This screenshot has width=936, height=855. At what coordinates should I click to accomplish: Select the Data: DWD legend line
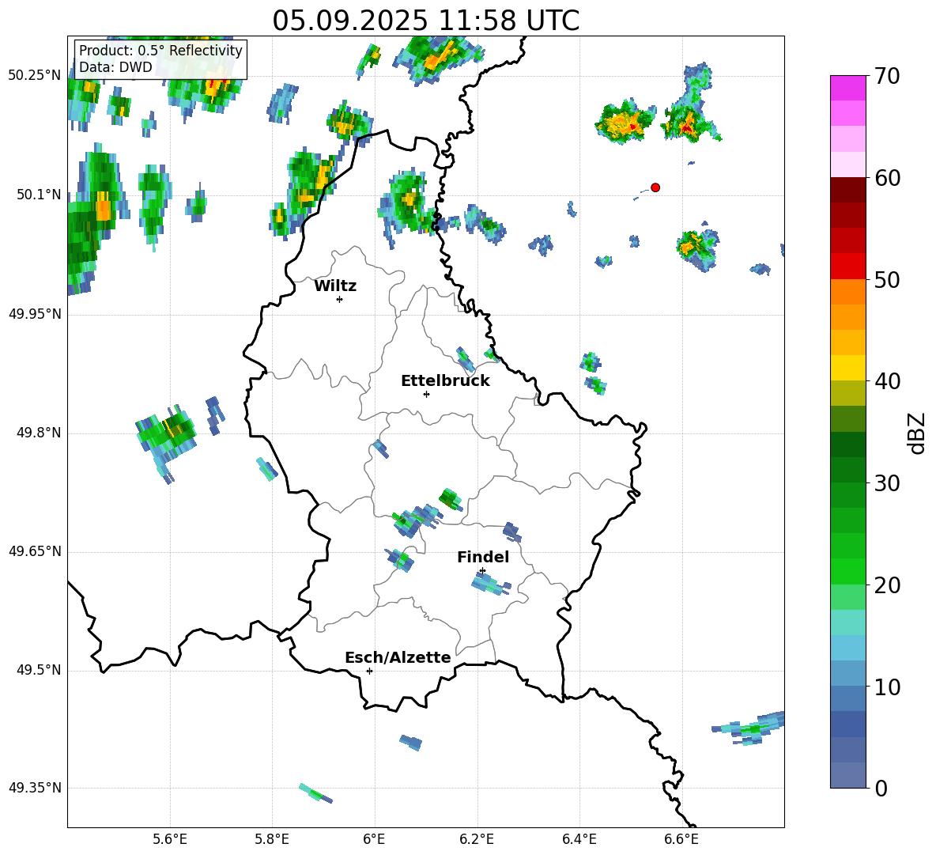tap(115, 67)
